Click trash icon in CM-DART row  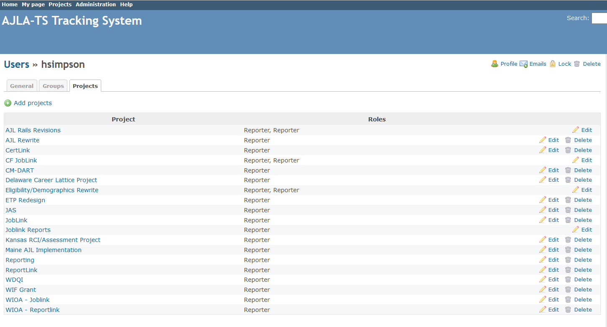pos(568,170)
